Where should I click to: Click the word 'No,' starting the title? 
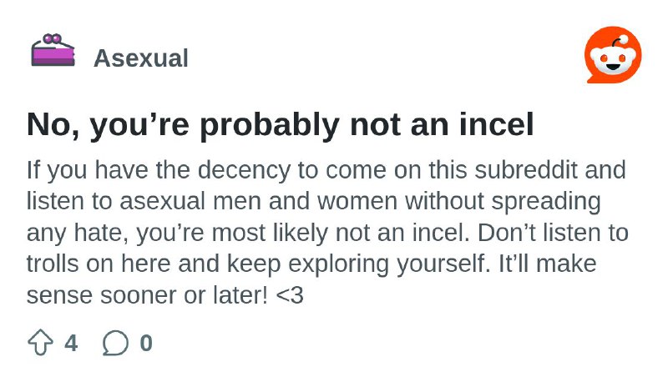(53, 125)
